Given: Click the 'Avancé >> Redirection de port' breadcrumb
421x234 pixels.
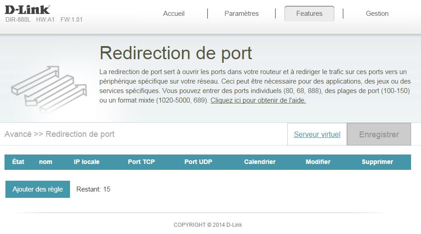Looking at the screenshot, I should (60, 134).
